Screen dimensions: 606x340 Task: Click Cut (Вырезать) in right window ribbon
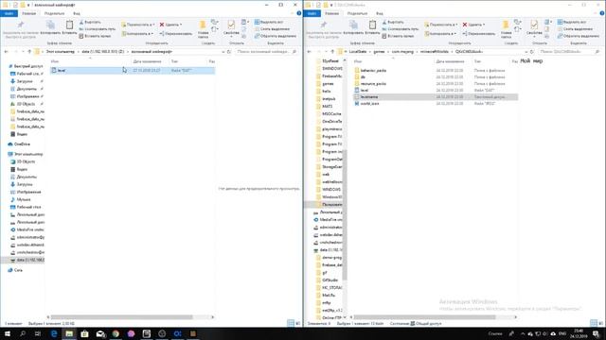click(x=393, y=23)
